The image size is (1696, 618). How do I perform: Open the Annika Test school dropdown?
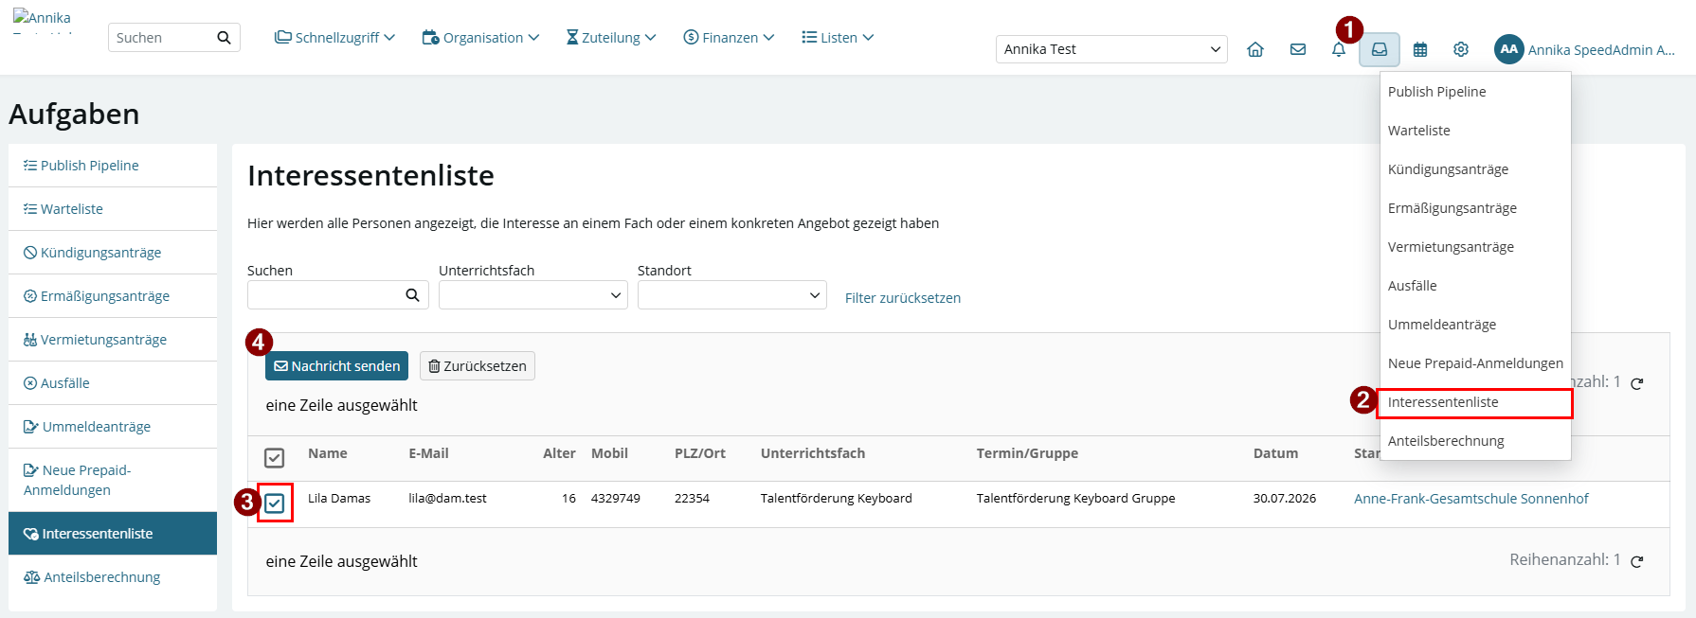click(1111, 49)
